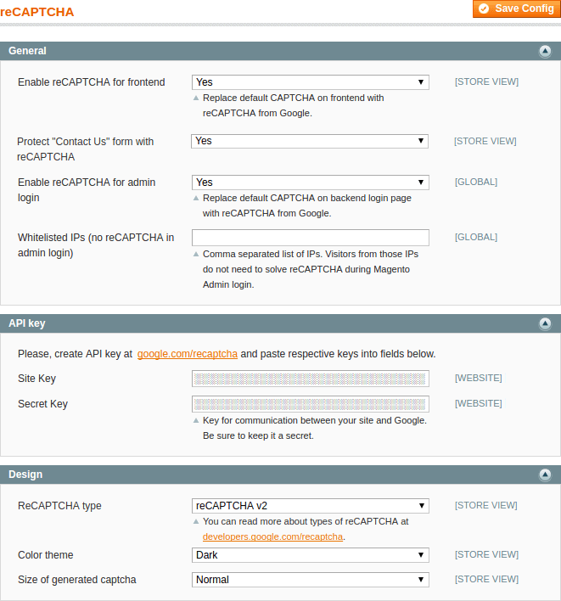
Task: Click the 'Enable reCAPTCHA for admin login' label
Action: coord(87,190)
